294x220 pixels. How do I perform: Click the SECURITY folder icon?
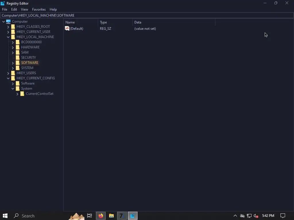18,57
